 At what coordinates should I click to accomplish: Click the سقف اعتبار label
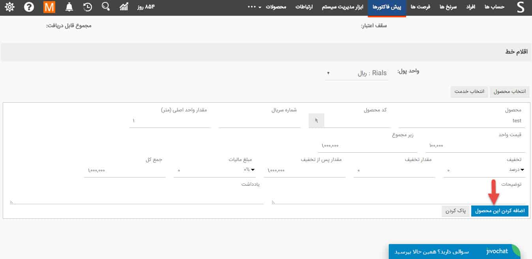pos(374,26)
